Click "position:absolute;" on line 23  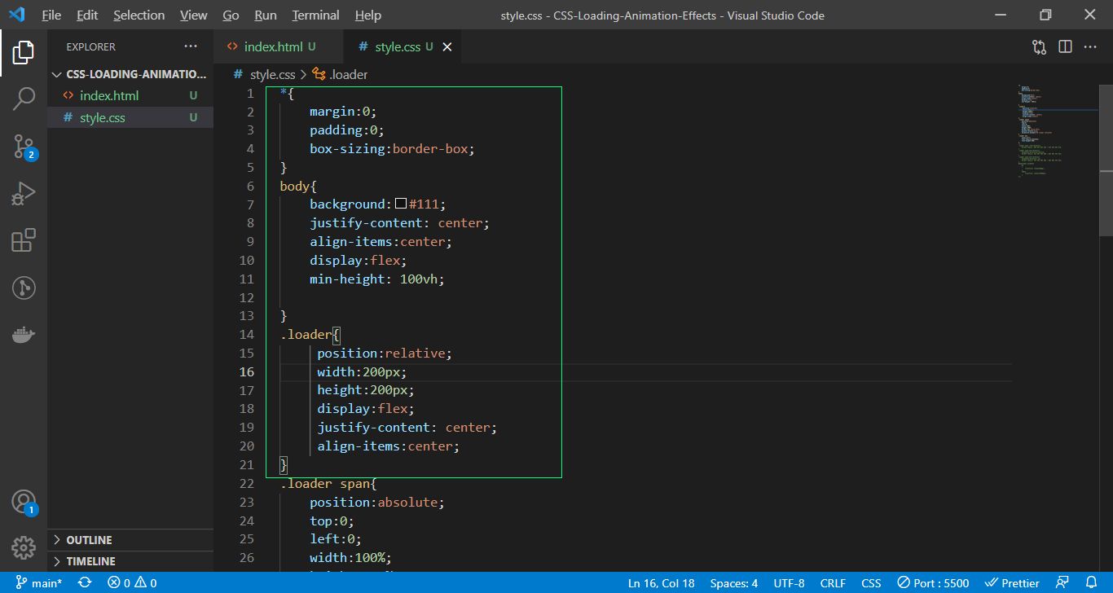377,502
